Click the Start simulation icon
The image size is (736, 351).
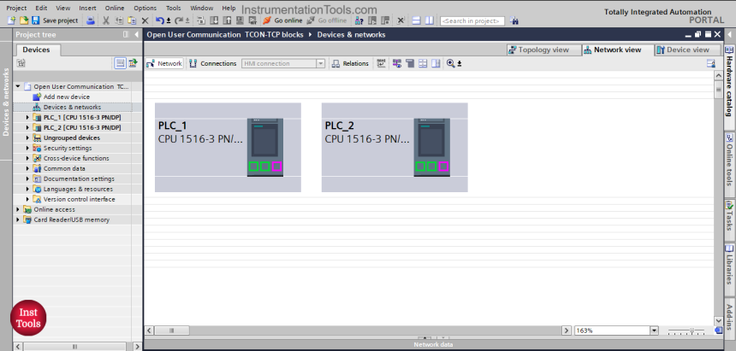click(x=240, y=20)
